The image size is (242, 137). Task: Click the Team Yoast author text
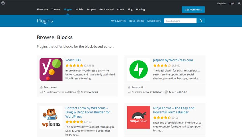50,87
